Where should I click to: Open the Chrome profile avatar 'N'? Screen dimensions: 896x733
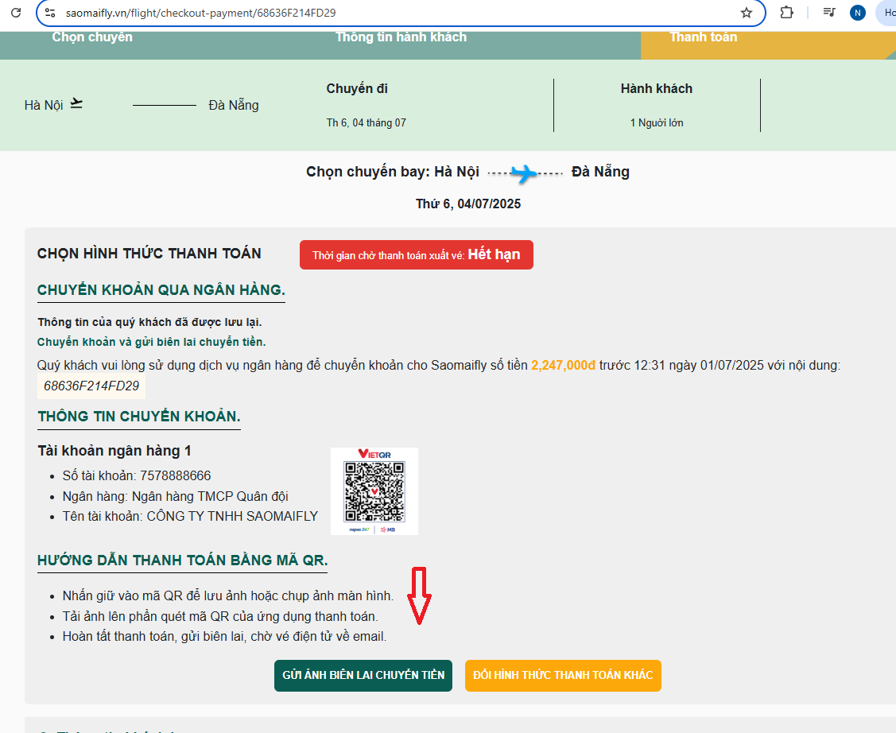click(x=857, y=13)
